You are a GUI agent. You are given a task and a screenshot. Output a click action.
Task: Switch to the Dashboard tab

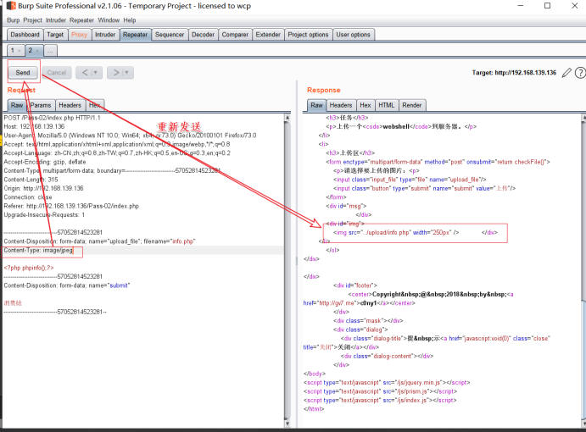click(25, 35)
